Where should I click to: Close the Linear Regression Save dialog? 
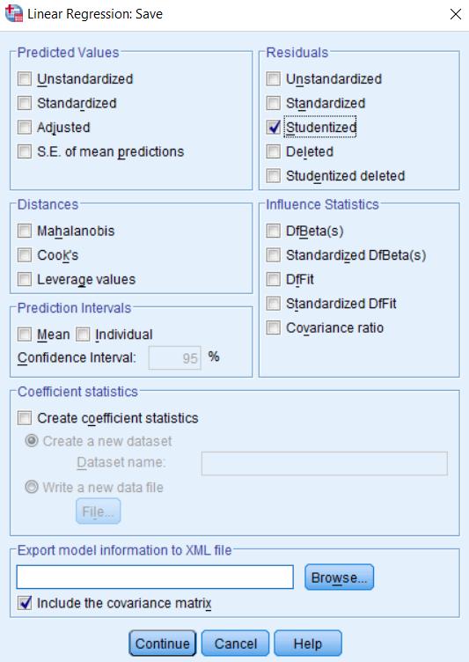click(456, 14)
